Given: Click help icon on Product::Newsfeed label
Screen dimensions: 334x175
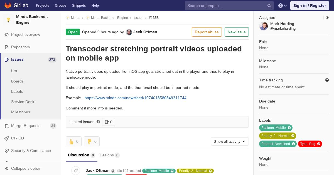Looking at the screenshot, I should pyautogui.click(x=294, y=144).
